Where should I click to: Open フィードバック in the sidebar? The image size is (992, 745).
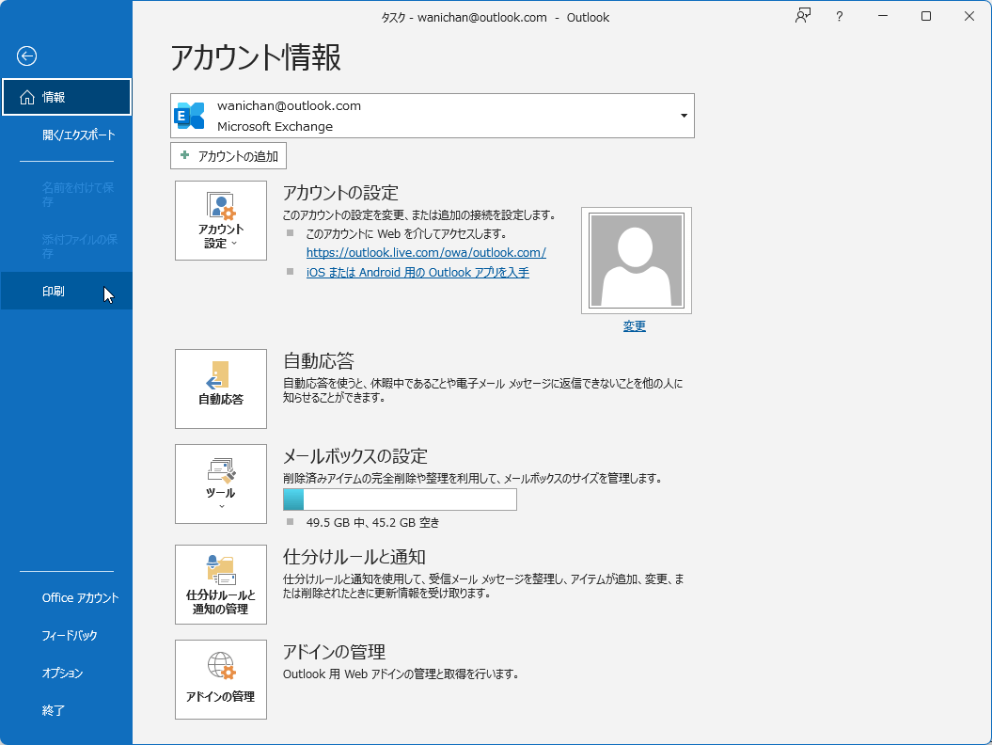click(x=67, y=636)
